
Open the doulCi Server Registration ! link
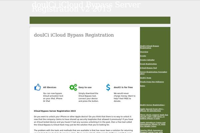point(152,105)
